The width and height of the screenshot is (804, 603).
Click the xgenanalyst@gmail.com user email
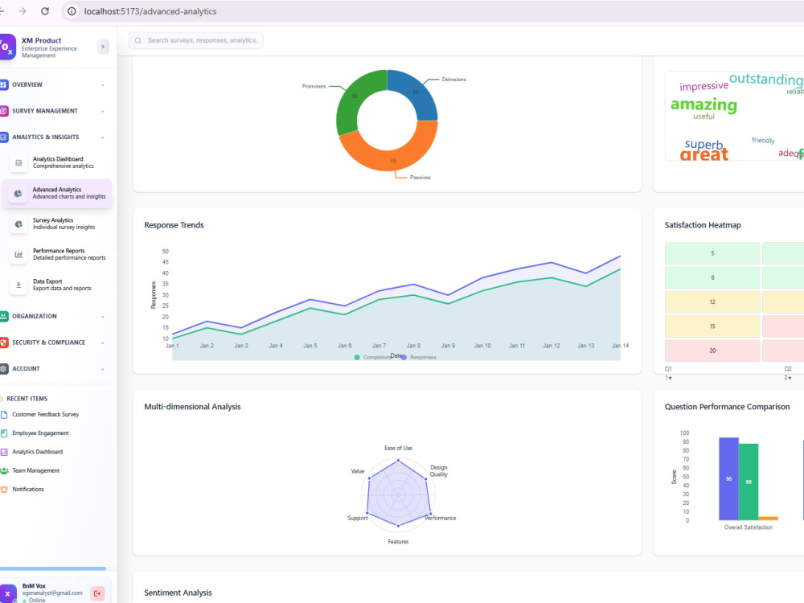click(x=52, y=593)
